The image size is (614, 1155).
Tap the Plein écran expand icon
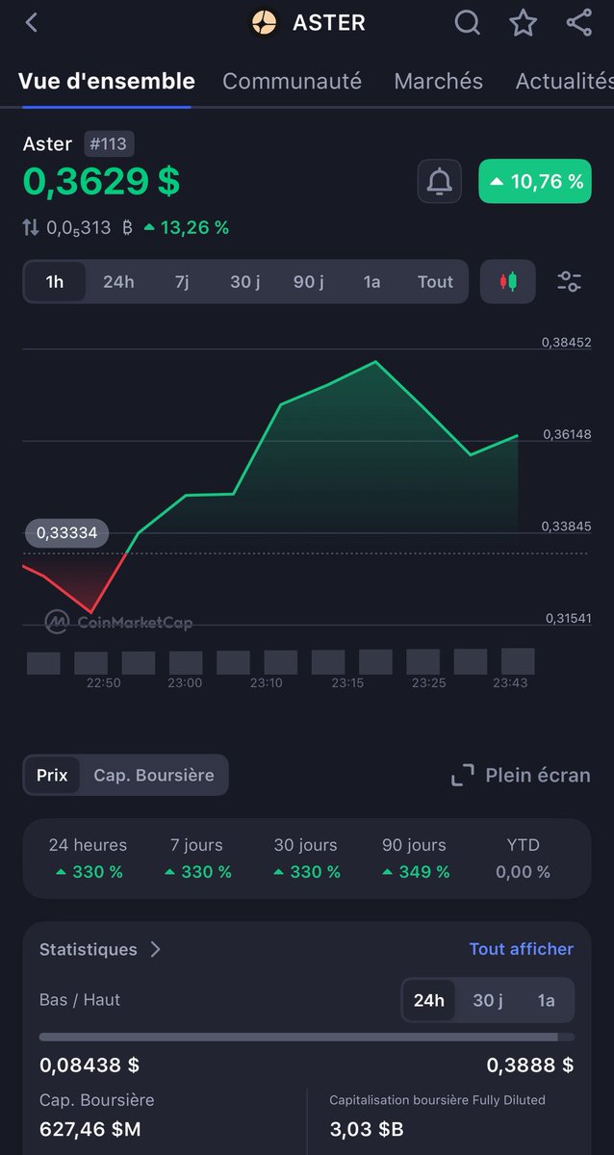click(x=463, y=775)
